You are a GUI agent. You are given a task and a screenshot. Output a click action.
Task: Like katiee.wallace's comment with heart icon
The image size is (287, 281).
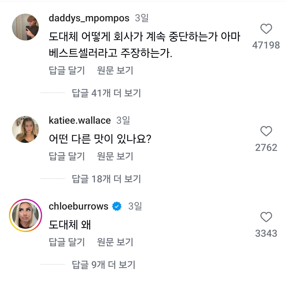(266, 131)
